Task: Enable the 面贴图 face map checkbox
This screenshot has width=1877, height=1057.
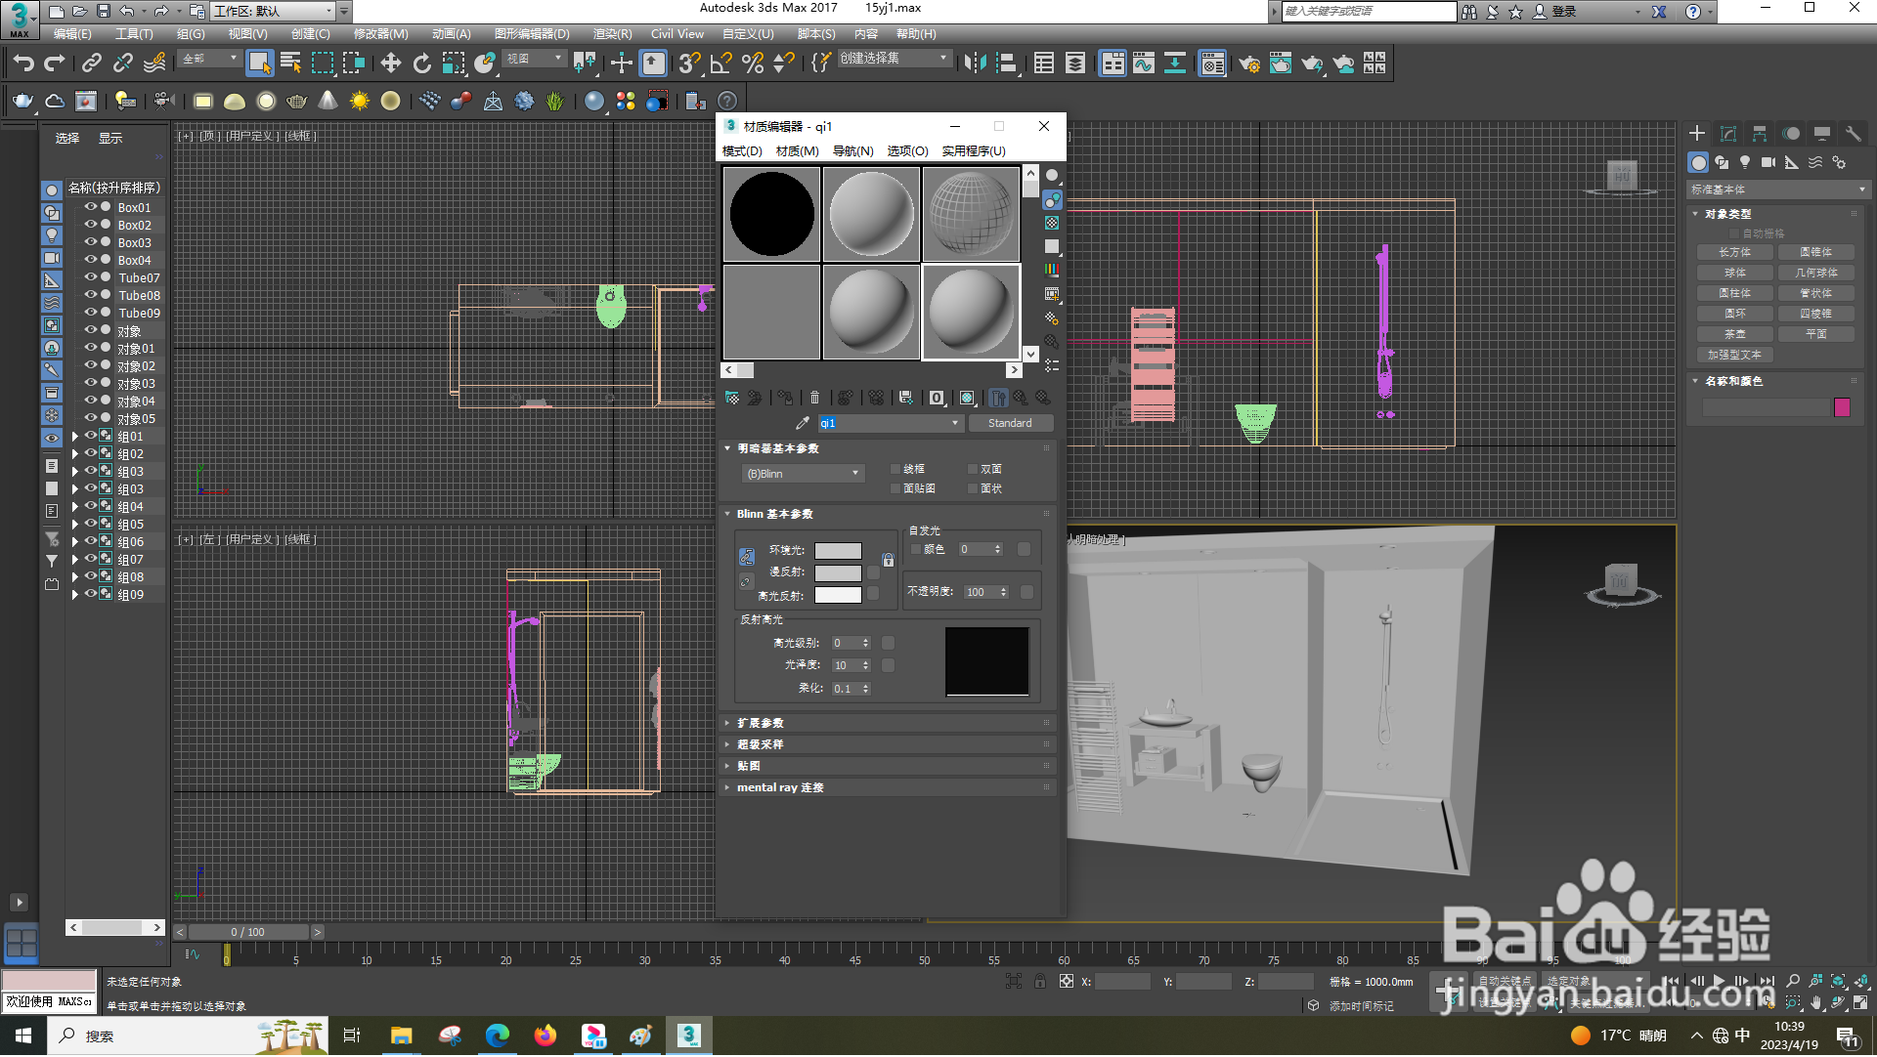Action: click(x=895, y=488)
